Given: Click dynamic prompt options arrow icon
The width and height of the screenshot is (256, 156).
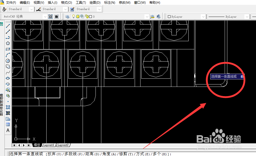Looking at the screenshot, I should click(242, 76).
